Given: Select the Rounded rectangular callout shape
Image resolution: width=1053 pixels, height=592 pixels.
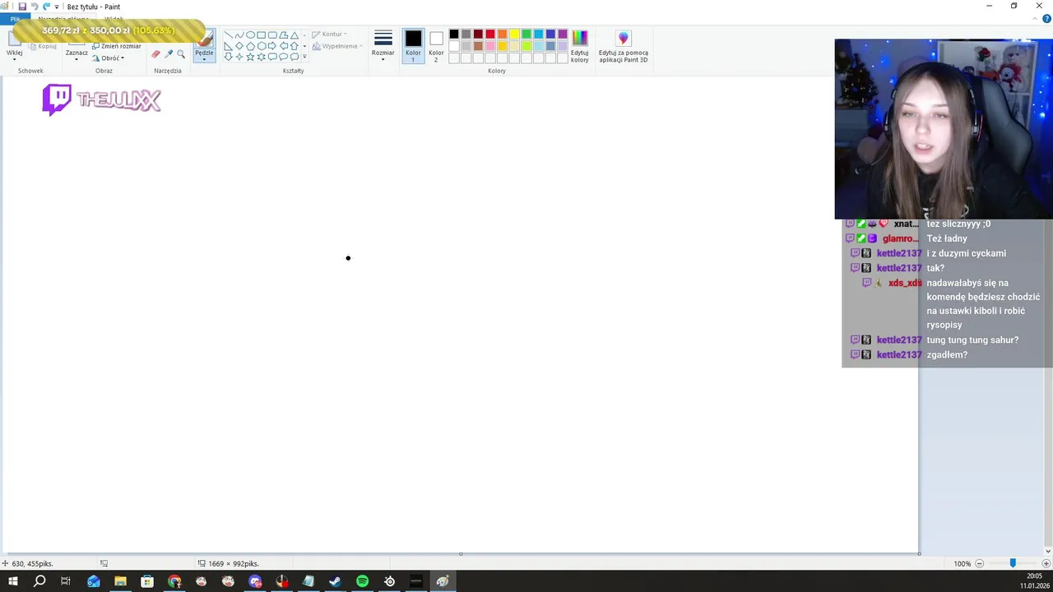Looking at the screenshot, I should pos(272,57).
